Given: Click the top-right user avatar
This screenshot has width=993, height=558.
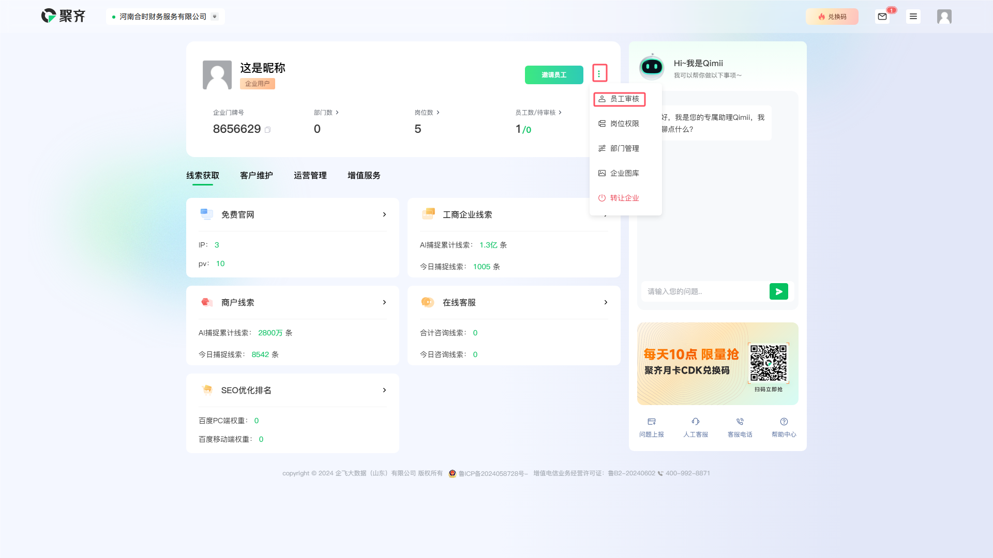Looking at the screenshot, I should pos(944,17).
